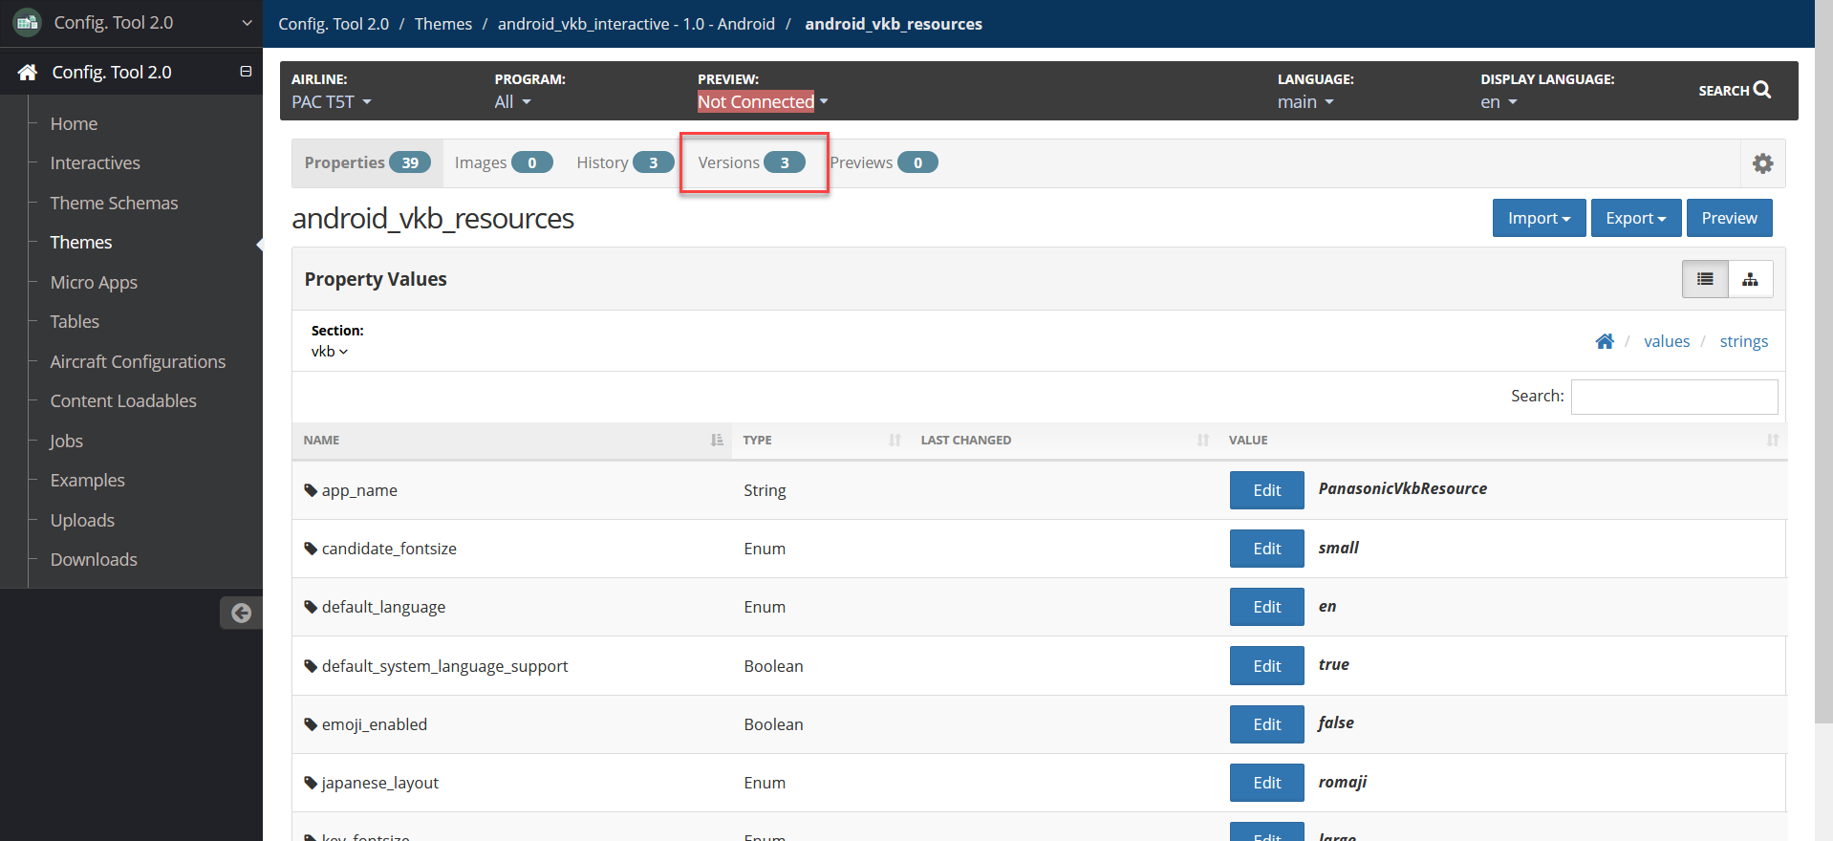Edit the japanese_layout property
The height and width of the screenshot is (841, 1833).
(1266, 783)
